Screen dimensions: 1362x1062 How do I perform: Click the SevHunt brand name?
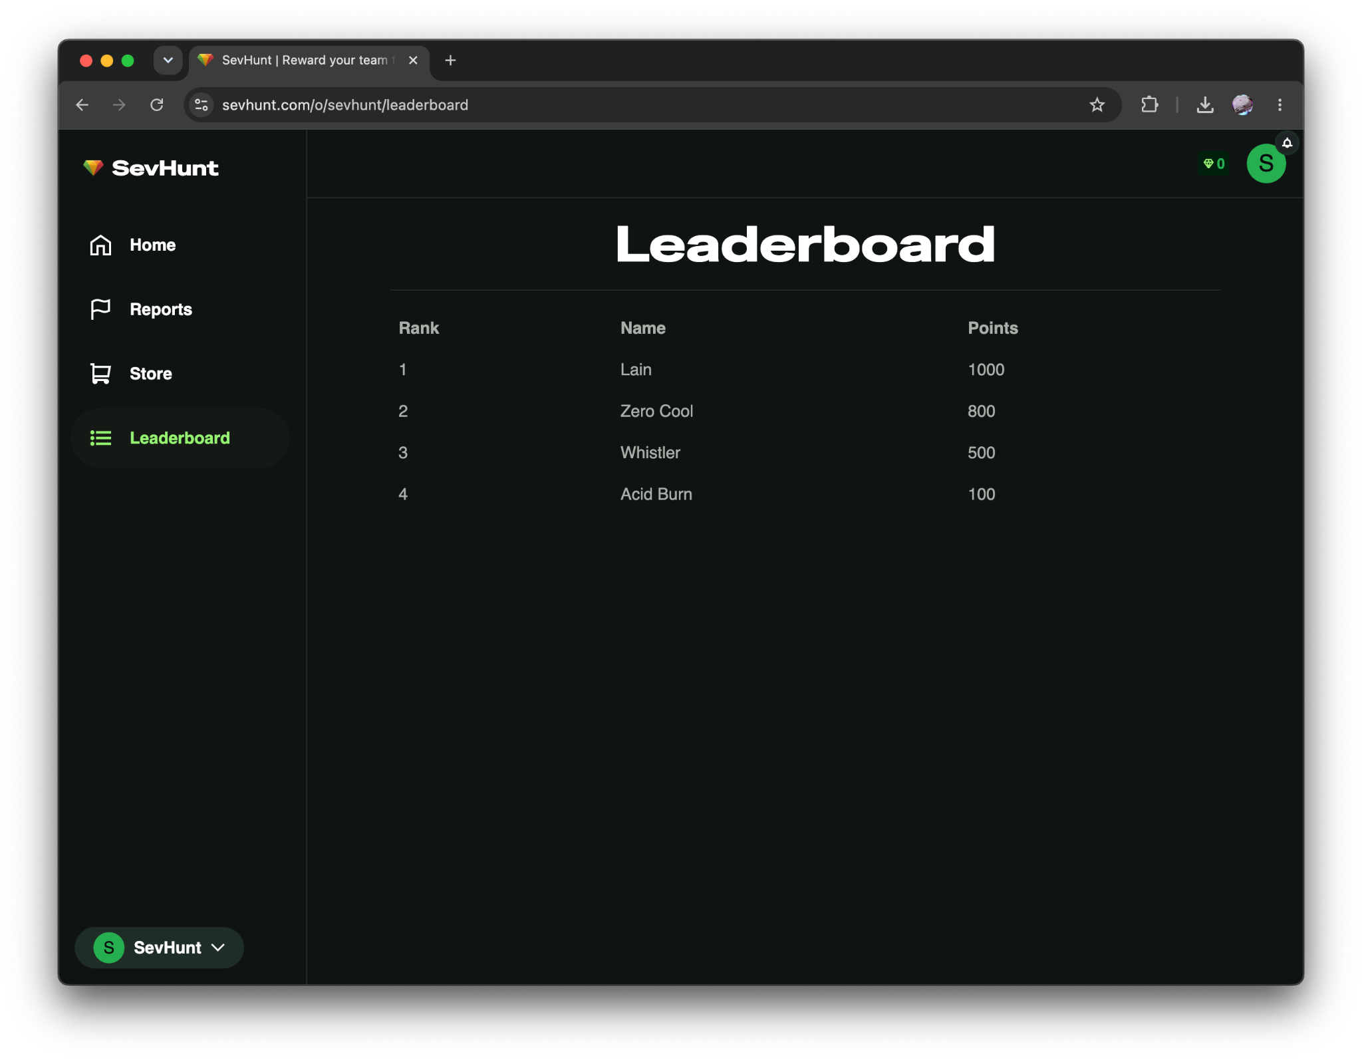[165, 168]
